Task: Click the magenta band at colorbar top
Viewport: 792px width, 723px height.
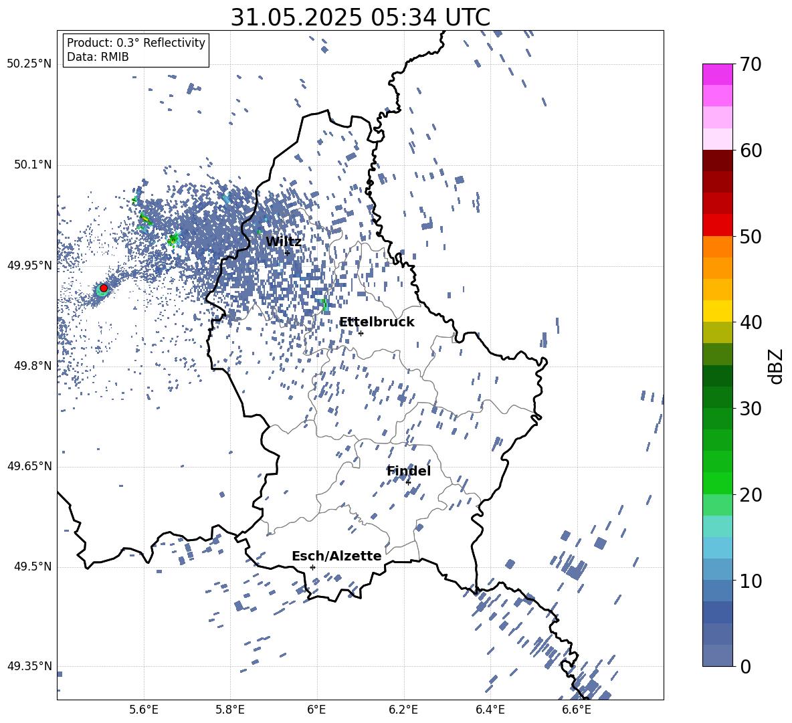Action: [717, 74]
